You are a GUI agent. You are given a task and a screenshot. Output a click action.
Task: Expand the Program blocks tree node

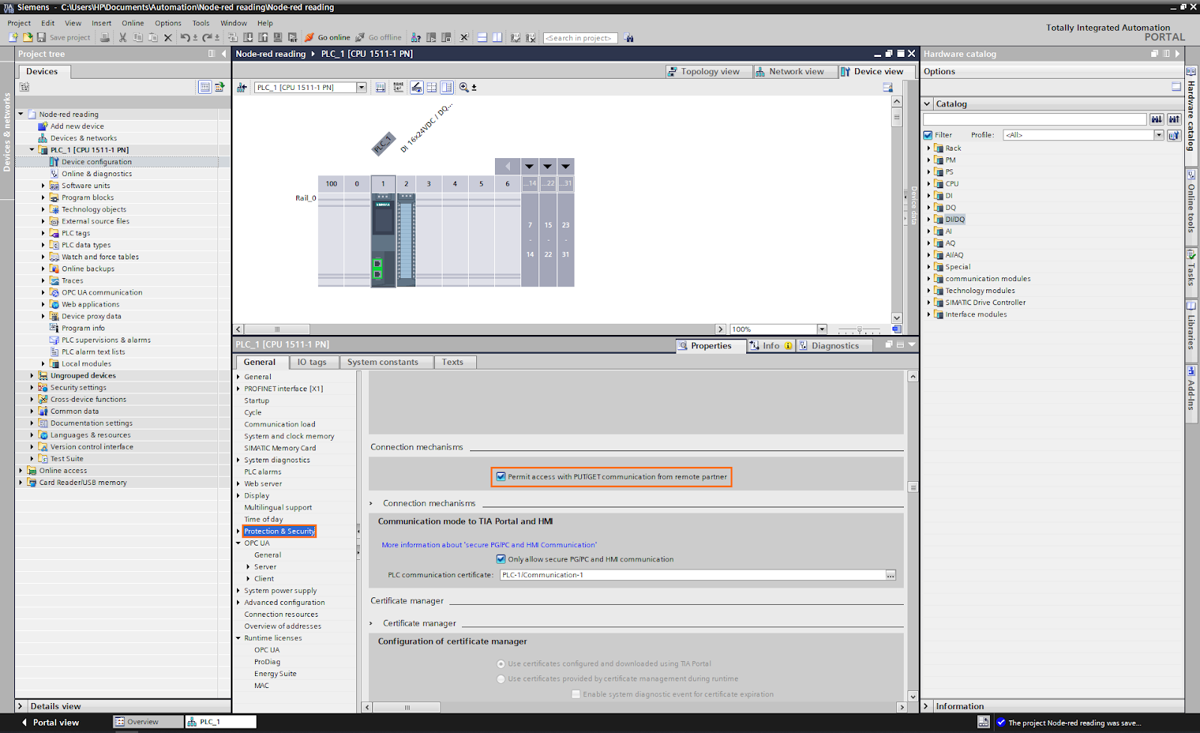click(x=43, y=198)
